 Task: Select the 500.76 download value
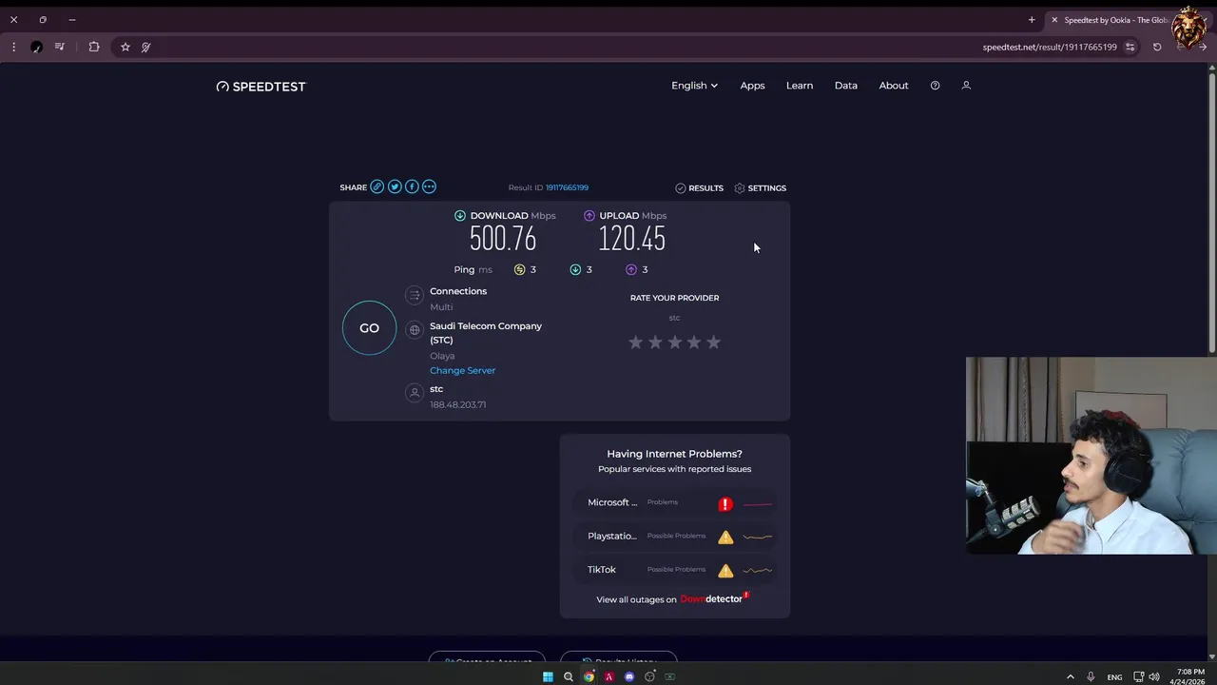[x=503, y=240]
